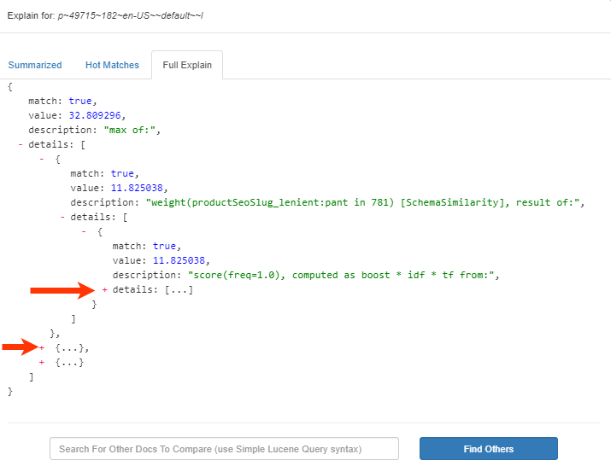Click the first 11.825038 value under weight
611x466 pixels.
pos(137,188)
